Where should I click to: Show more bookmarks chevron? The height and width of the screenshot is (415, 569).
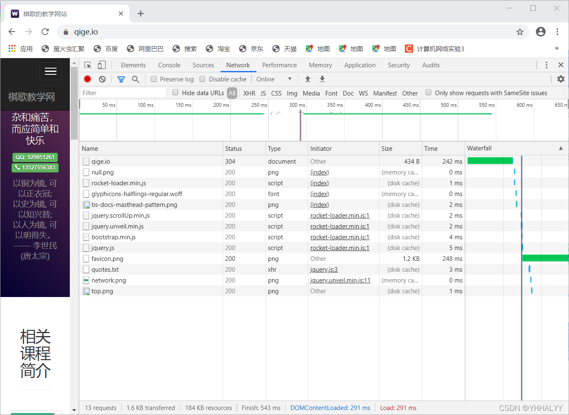point(557,48)
